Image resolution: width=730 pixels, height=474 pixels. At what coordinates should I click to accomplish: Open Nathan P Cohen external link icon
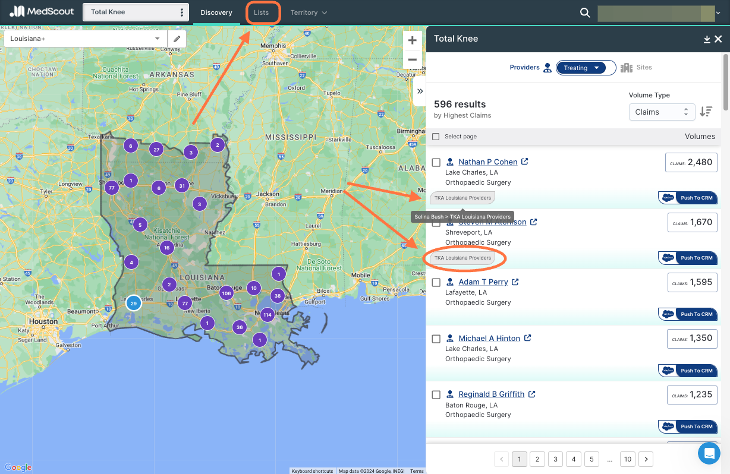tap(525, 162)
